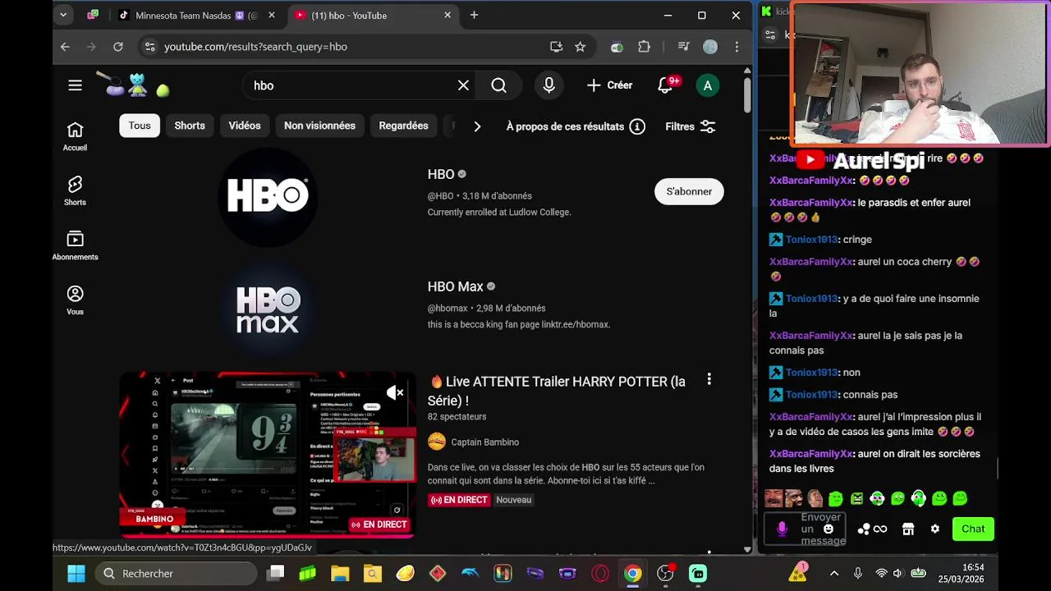Image resolution: width=1051 pixels, height=591 pixels.
Task: Close the hbo YouTube tab
Action: pyautogui.click(x=447, y=15)
